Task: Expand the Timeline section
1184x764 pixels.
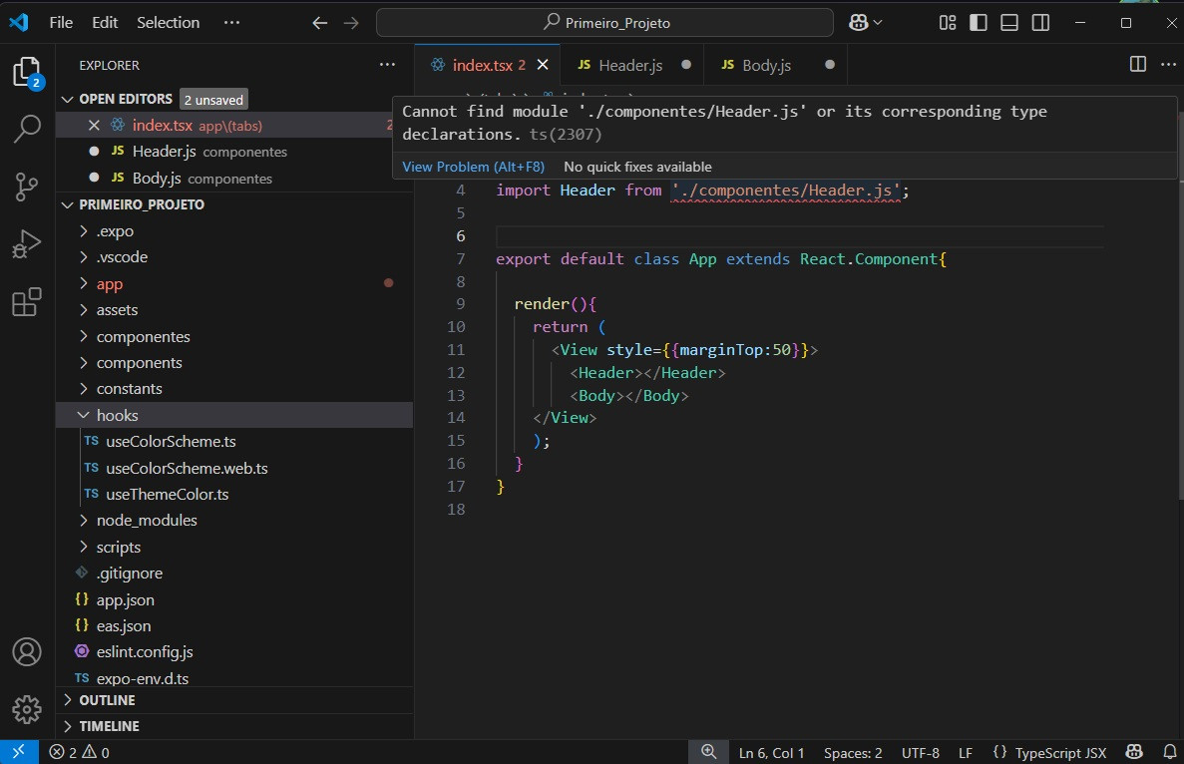Action: click(x=234, y=726)
